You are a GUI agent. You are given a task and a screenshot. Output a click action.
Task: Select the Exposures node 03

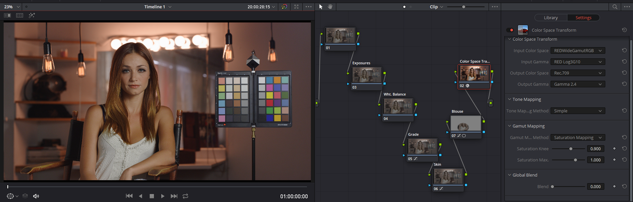pyautogui.click(x=366, y=79)
